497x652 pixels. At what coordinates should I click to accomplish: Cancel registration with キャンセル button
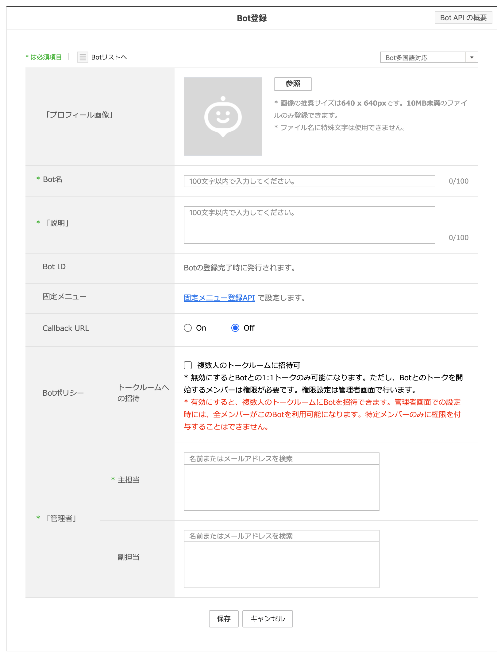267,619
